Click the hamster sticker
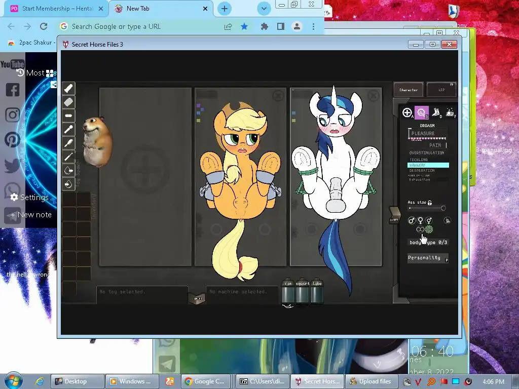The image size is (519, 389). (97, 141)
